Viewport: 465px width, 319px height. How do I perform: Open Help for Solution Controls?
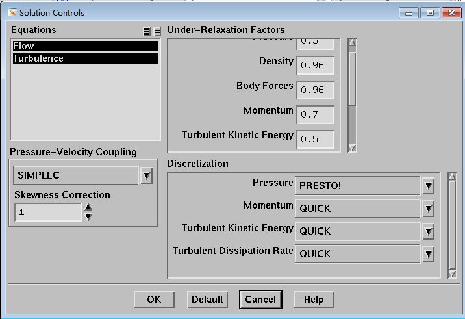click(x=314, y=300)
